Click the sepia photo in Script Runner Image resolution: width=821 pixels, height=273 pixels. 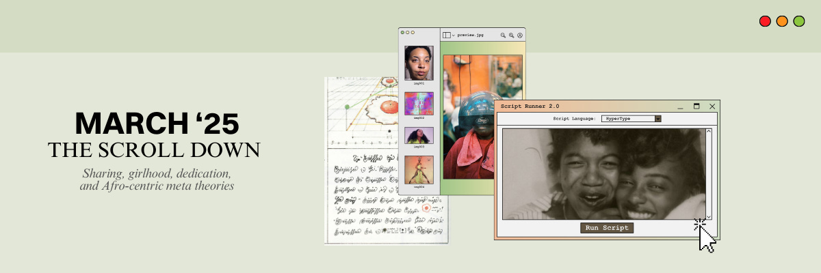coord(603,174)
